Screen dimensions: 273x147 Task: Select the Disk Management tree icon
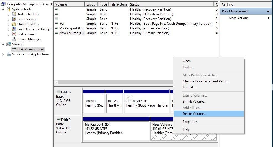click(14, 49)
